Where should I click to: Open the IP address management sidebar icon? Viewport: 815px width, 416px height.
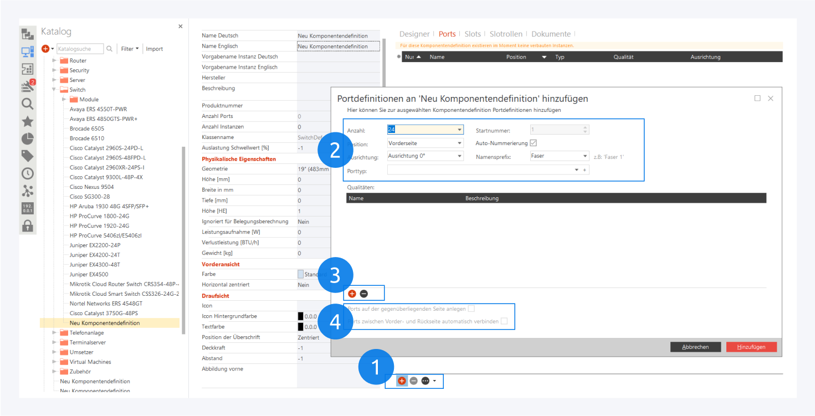click(27, 208)
